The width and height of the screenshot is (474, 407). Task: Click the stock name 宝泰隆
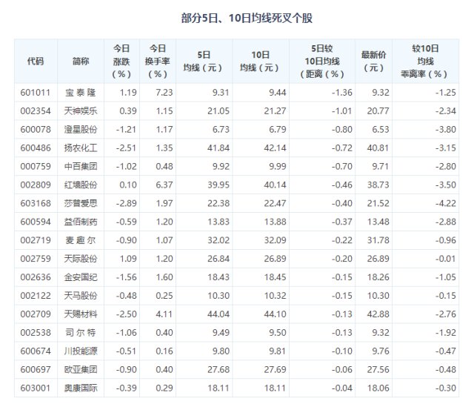click(81, 93)
